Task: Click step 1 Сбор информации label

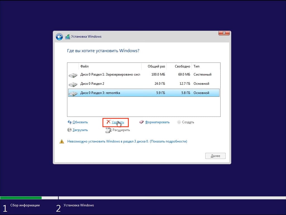Action: (x=25, y=205)
